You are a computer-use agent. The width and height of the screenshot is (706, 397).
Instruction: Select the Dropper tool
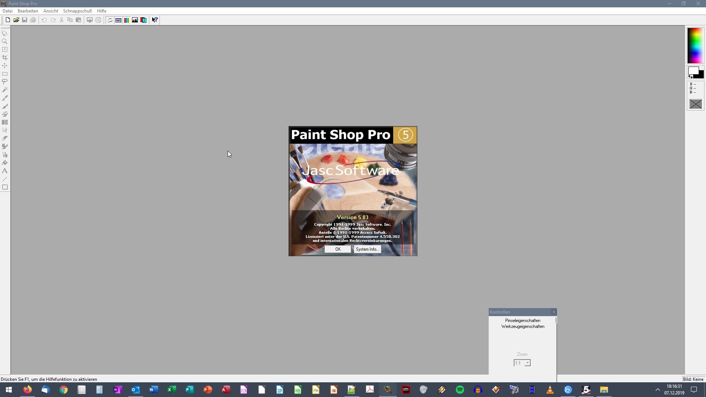point(5,98)
